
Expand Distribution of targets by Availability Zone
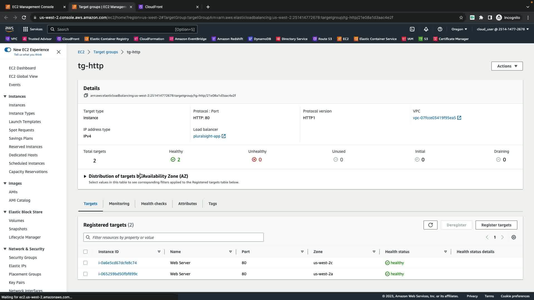point(85,176)
